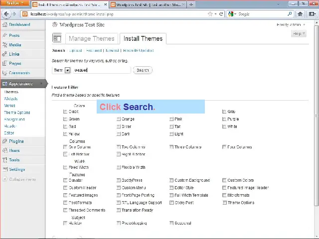The width and height of the screenshot is (319, 239).
Task: Tick the Theme Options checkbox
Action: click(x=224, y=203)
